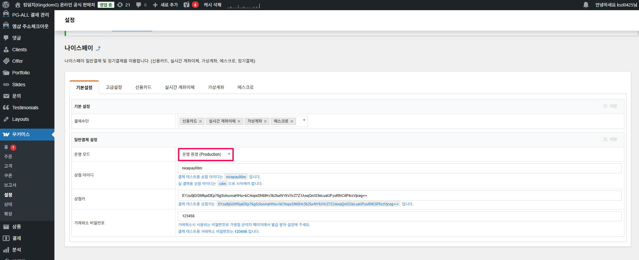
Task: Remove the 에스크로 payment tag
Action: (x=292, y=122)
